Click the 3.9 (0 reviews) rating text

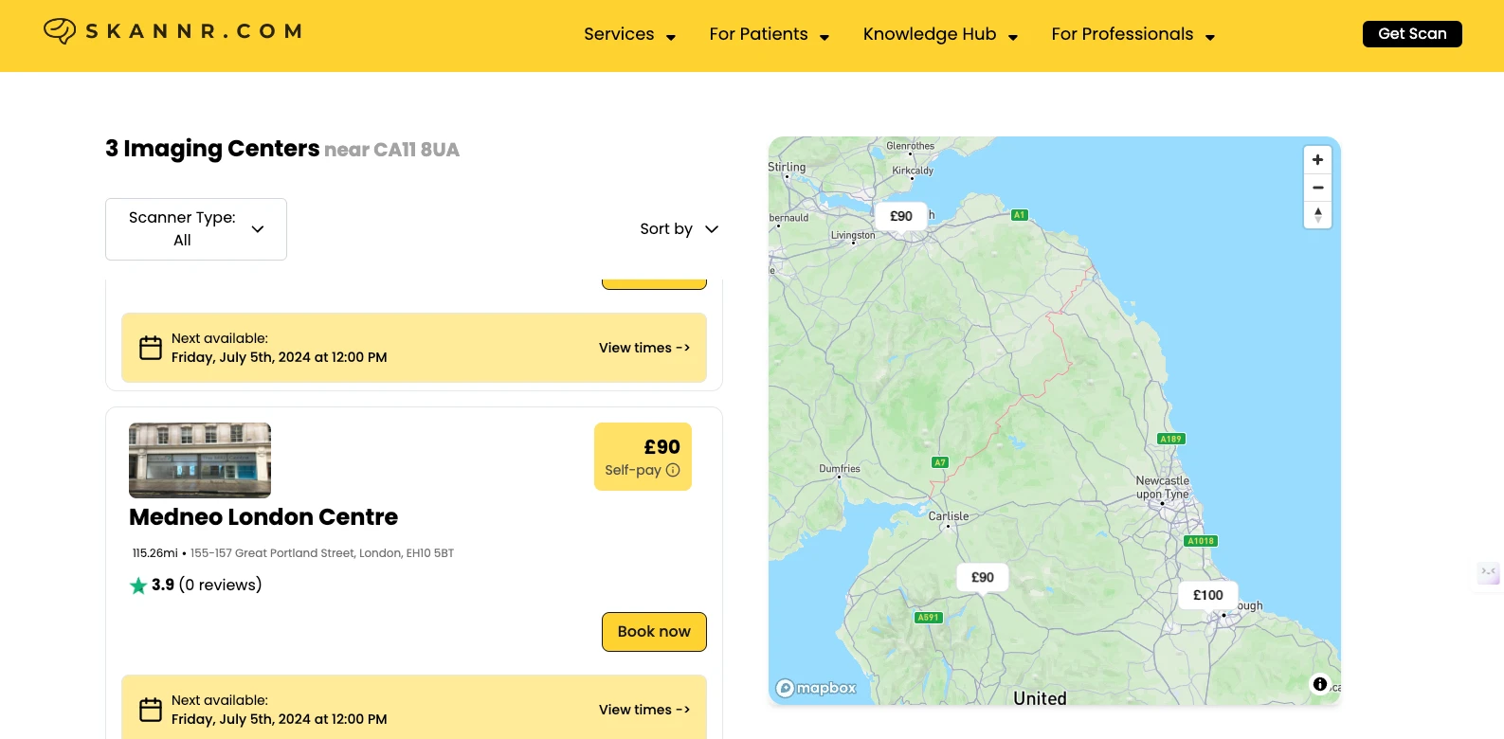207,586
